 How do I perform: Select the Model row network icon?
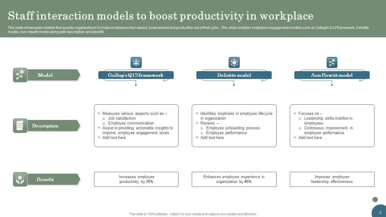[x=20, y=75]
